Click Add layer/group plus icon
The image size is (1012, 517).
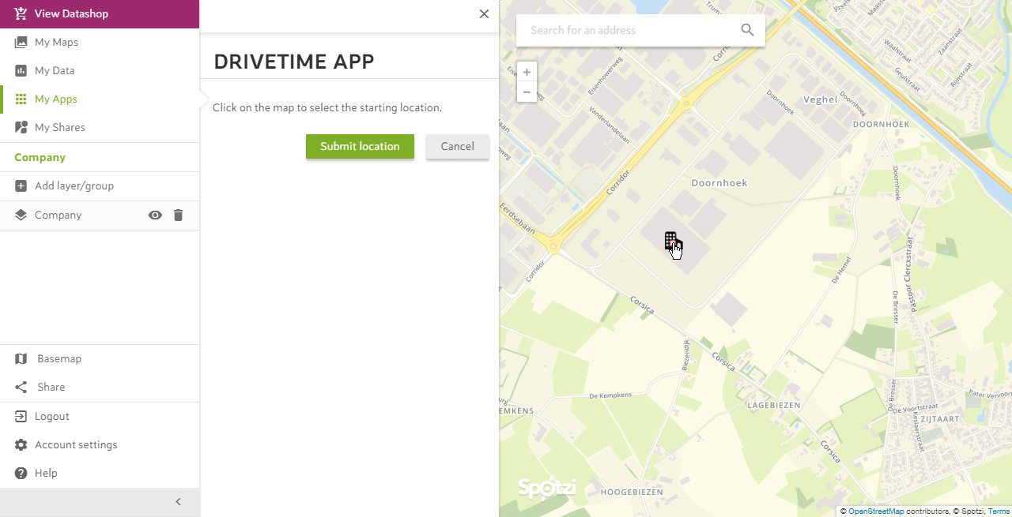(21, 186)
